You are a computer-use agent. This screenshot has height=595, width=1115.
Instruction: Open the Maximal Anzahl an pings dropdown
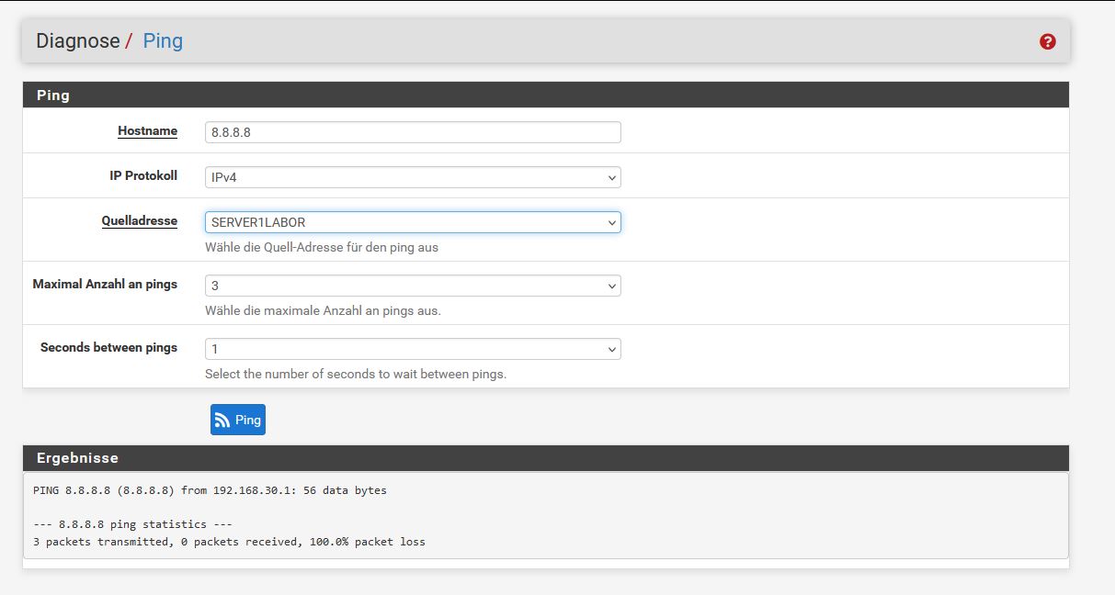(413, 286)
